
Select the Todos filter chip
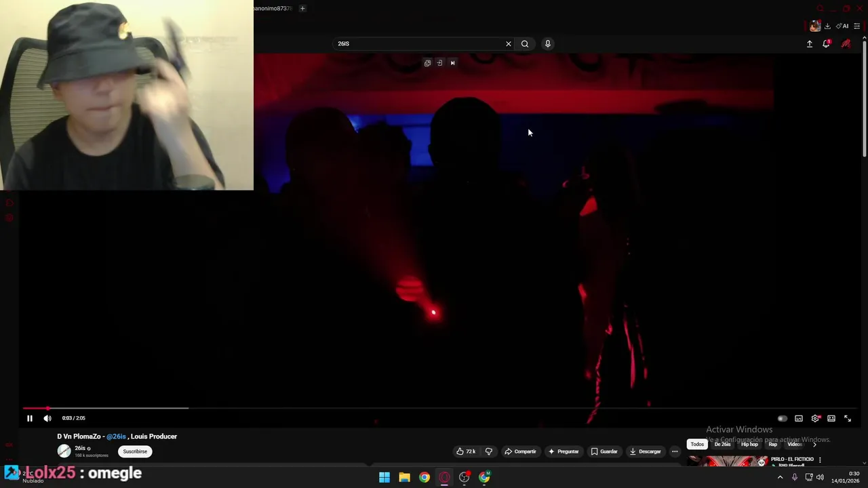click(x=697, y=445)
